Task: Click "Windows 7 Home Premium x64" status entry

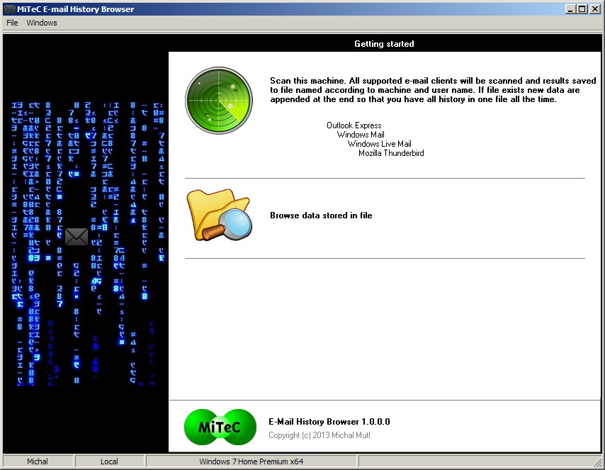Action: tap(251, 461)
